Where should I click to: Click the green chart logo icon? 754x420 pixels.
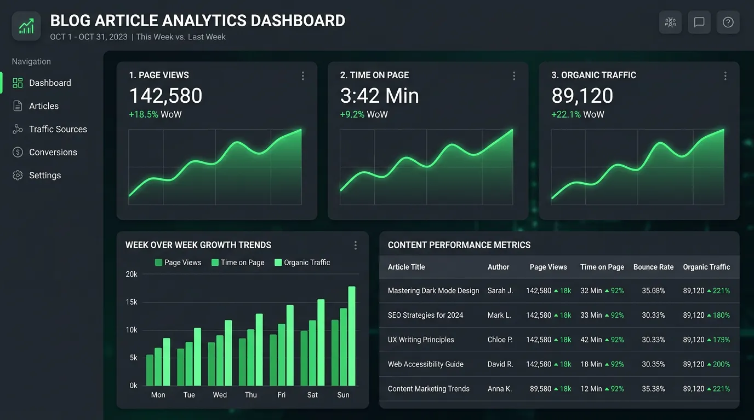tap(26, 26)
